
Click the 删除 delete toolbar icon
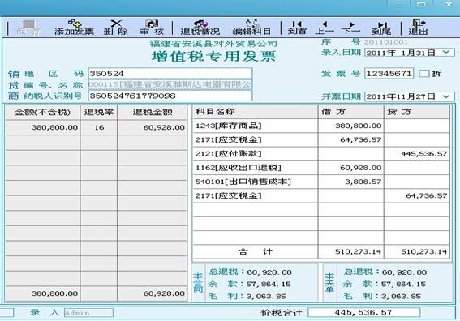click(x=116, y=28)
